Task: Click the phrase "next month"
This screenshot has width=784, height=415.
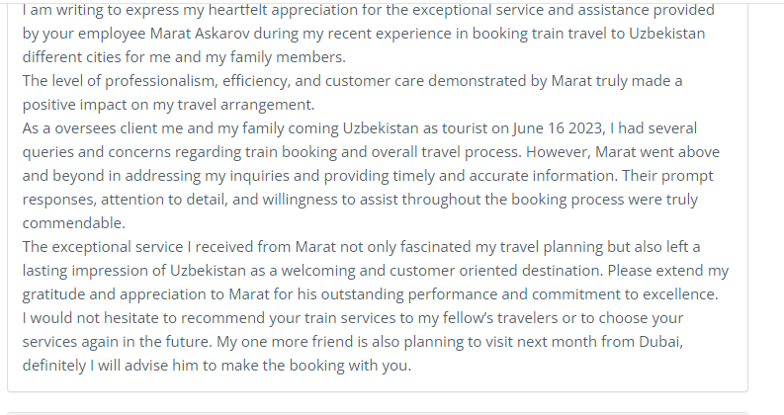Action: point(558,342)
